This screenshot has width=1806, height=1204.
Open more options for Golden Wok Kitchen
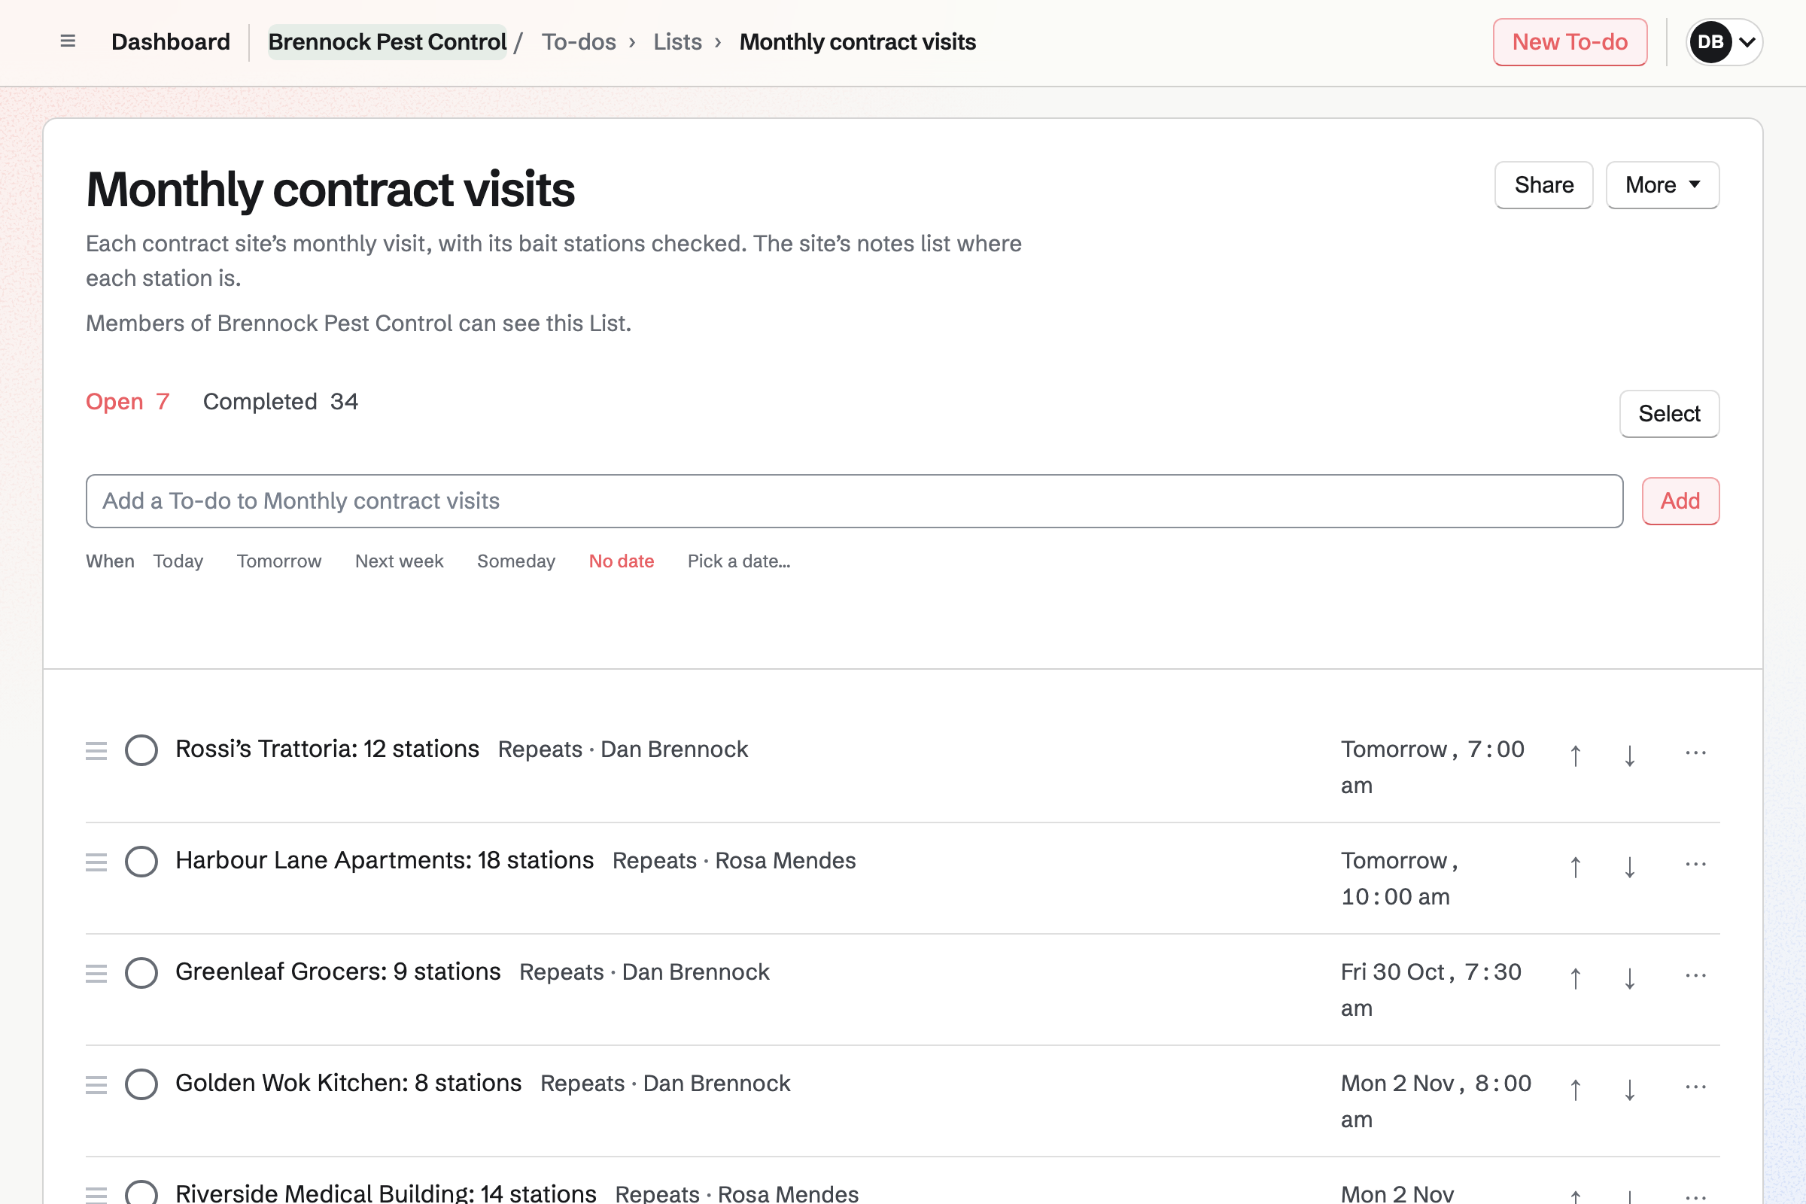tap(1695, 1087)
